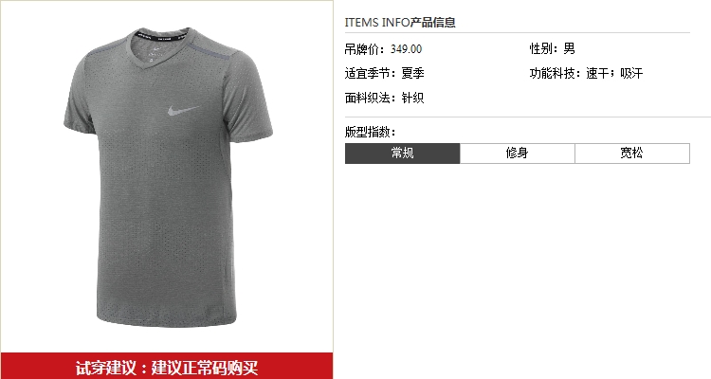Image resolution: width=711 pixels, height=379 pixels.
Task: Click the ITEMS INFO产品信息 heading
Action: [x=400, y=22]
